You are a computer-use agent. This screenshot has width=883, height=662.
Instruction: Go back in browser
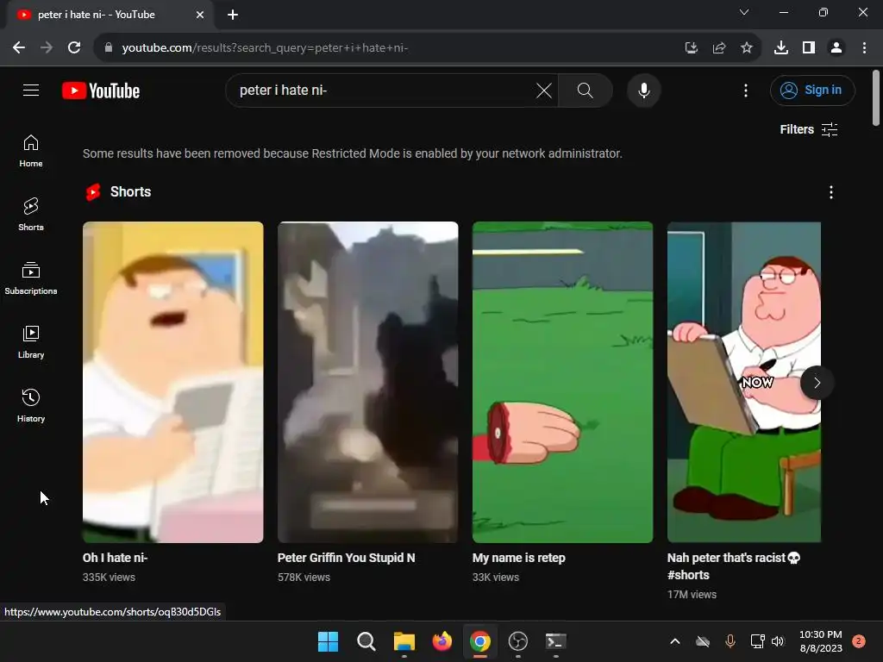tap(19, 48)
